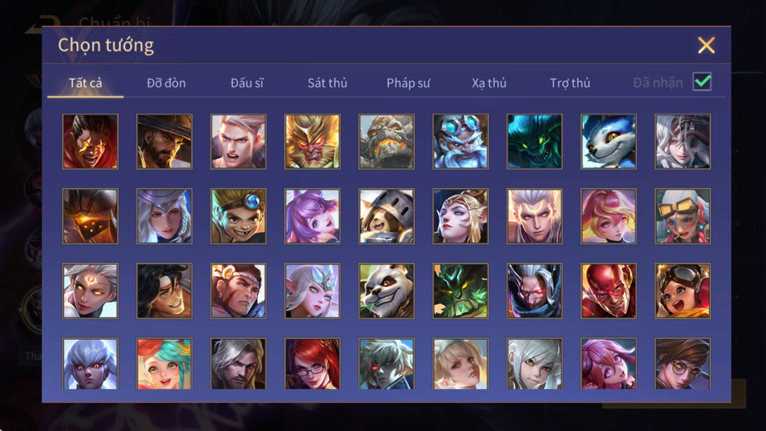Show the Sát thủ hero category
Image resolution: width=766 pixels, height=431 pixels.
pos(327,83)
